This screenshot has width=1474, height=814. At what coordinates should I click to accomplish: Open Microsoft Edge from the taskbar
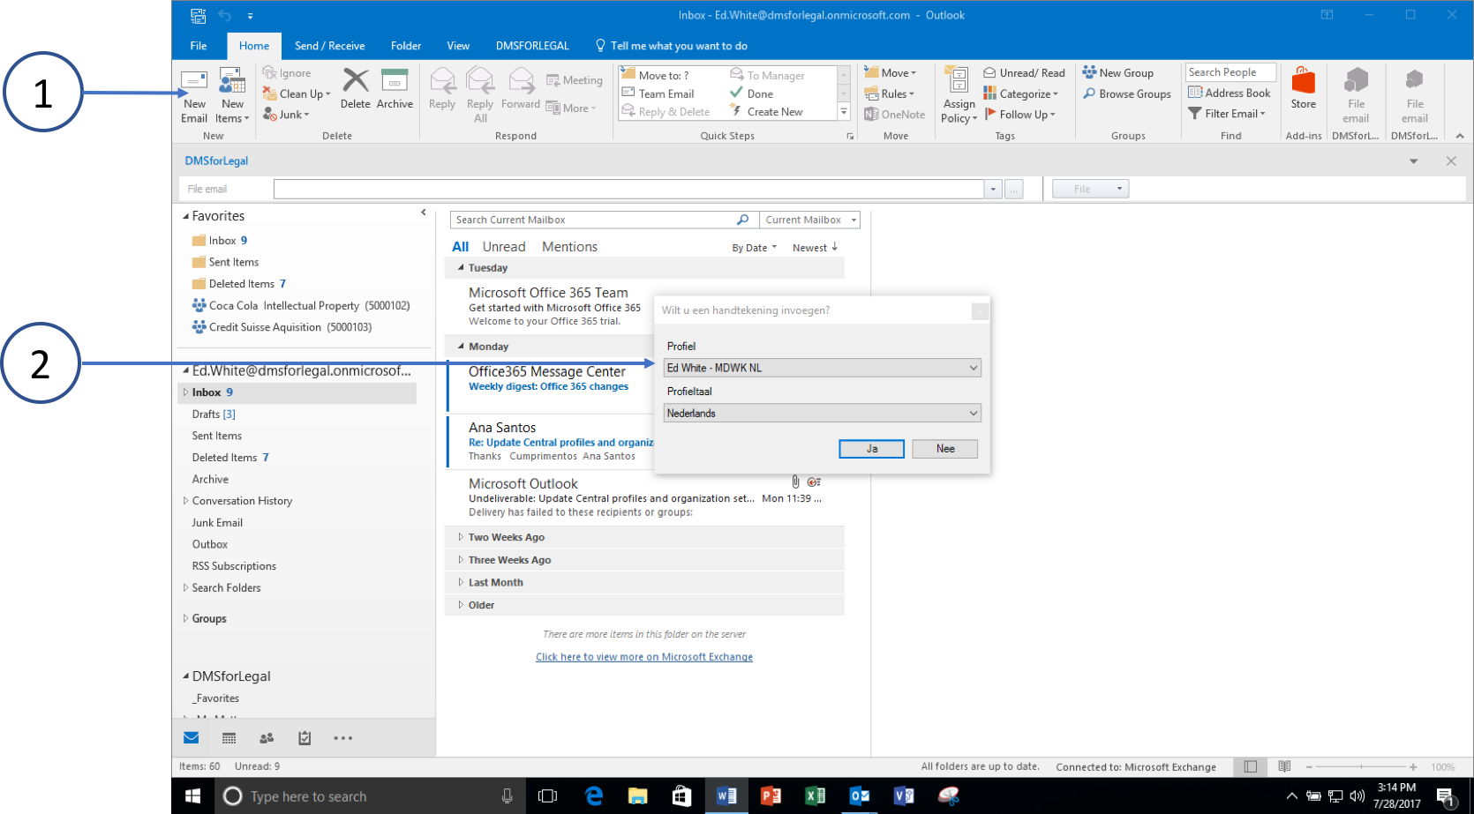click(x=594, y=796)
